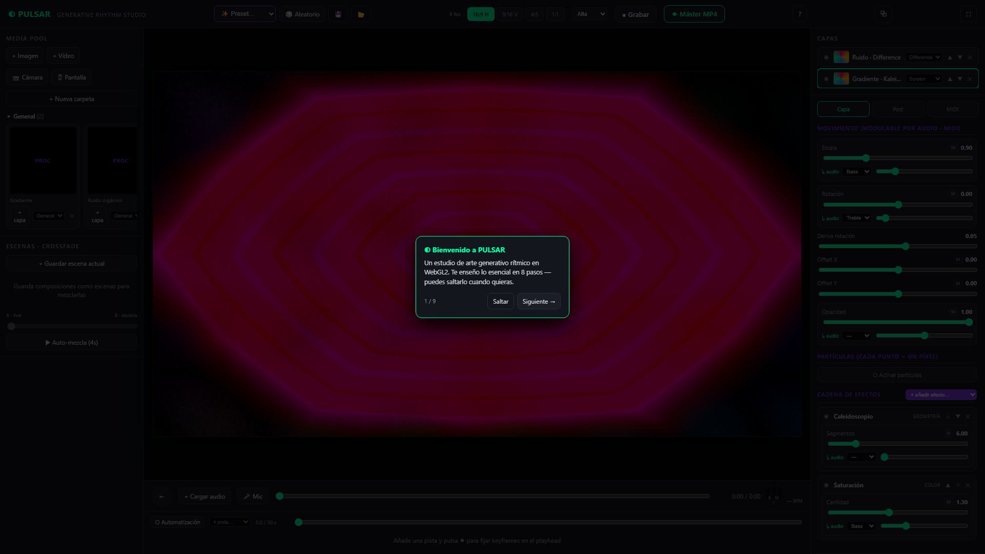The image size is (985, 554).
Task: Delete the Ruido · Difference layer
Action: [970, 57]
